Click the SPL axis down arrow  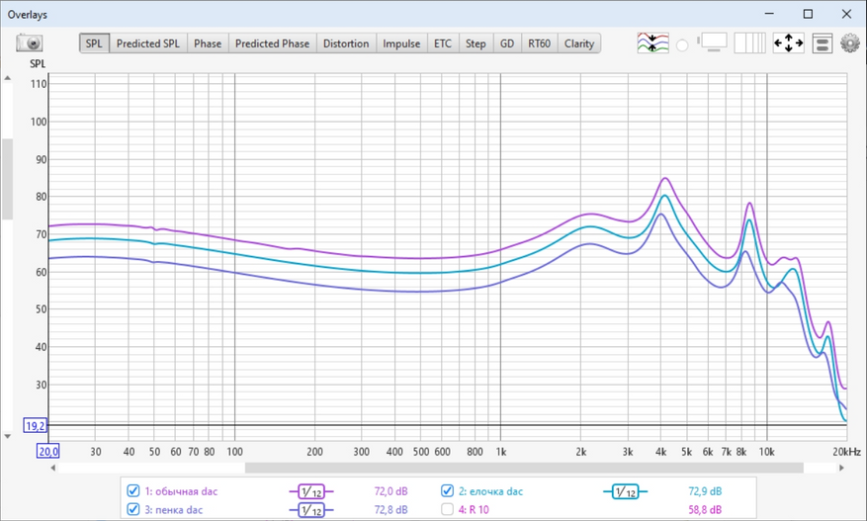8,436
